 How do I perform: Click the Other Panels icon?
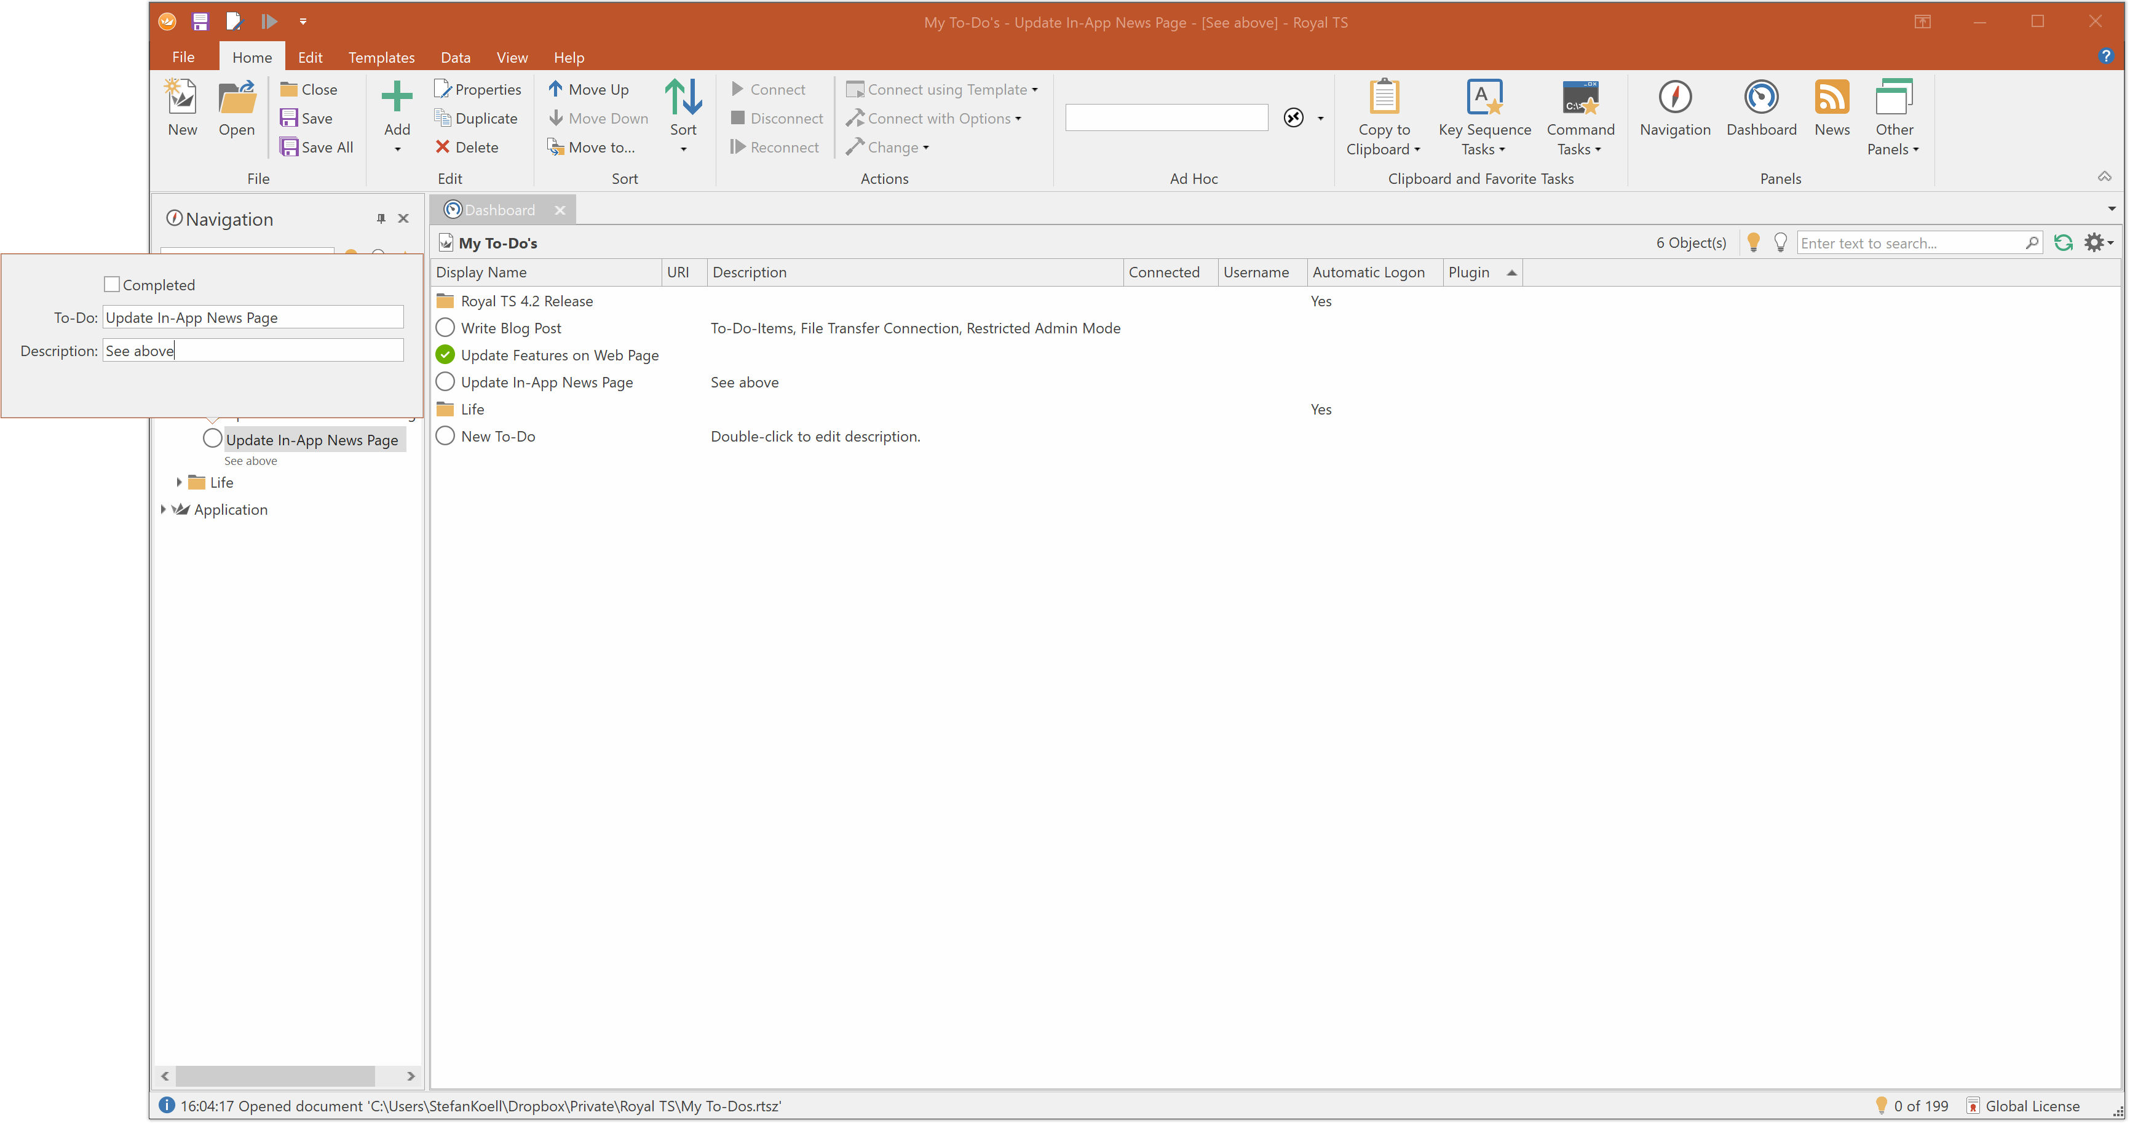[1893, 98]
